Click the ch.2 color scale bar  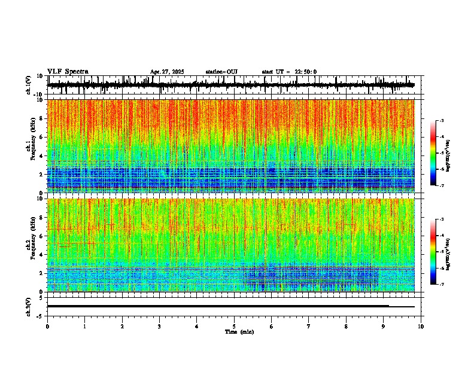[x=433, y=252]
